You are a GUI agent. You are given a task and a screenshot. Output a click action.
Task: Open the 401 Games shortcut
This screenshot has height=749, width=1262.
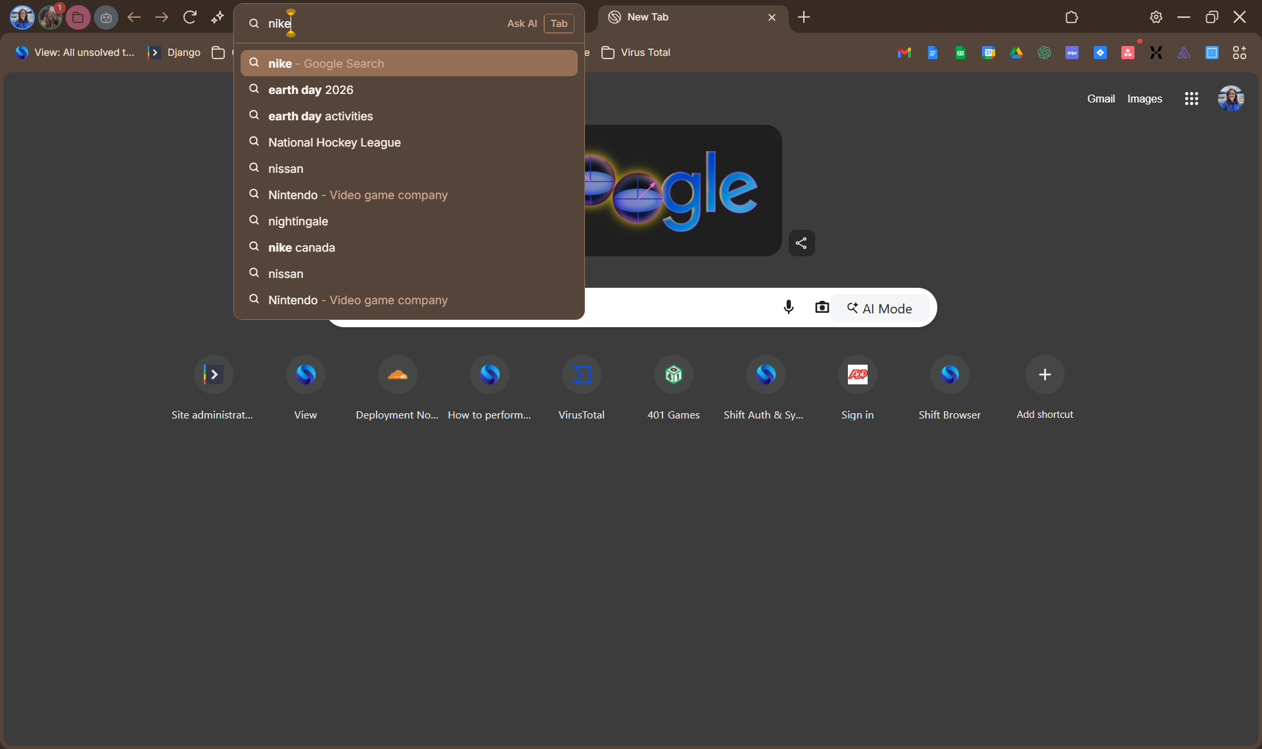pyautogui.click(x=673, y=388)
